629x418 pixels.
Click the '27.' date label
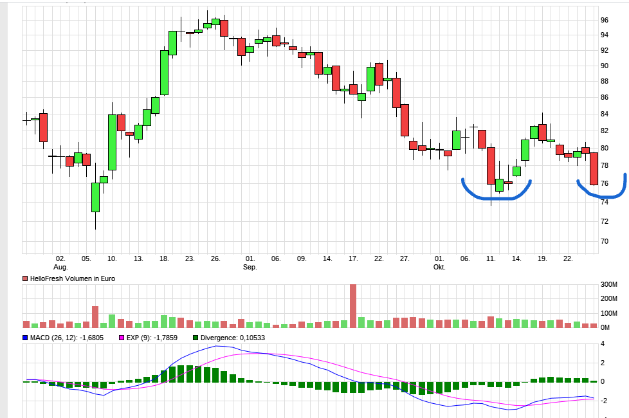(x=405, y=259)
